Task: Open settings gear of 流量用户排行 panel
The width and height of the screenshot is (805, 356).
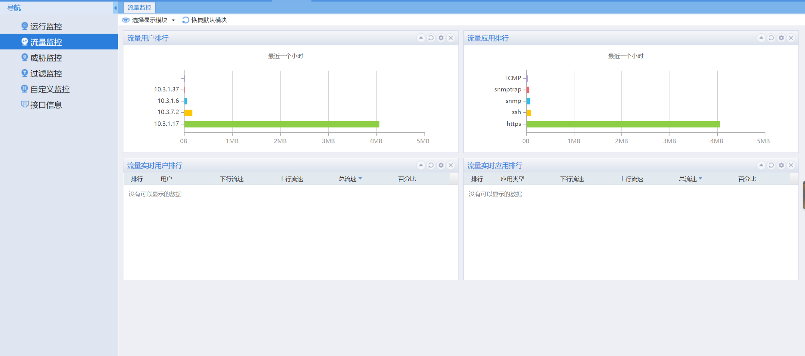Action: pyautogui.click(x=441, y=38)
